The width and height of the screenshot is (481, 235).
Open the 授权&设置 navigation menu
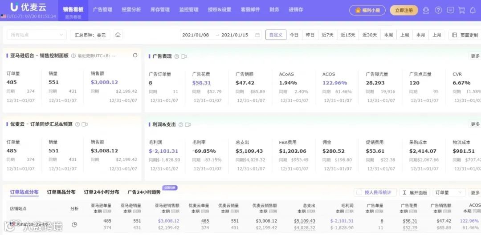pyautogui.click(x=219, y=9)
